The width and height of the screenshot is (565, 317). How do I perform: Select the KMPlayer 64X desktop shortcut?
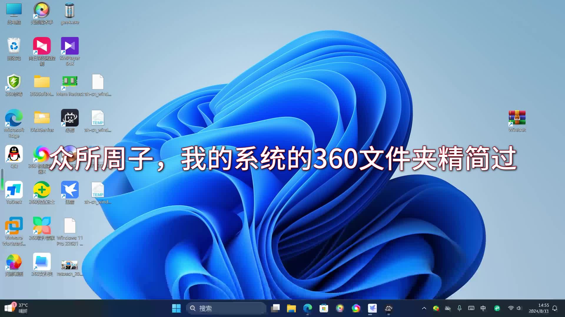click(70, 52)
